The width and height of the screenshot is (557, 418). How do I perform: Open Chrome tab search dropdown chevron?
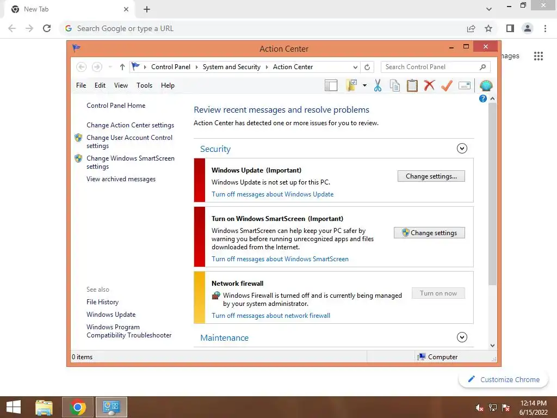pyautogui.click(x=489, y=9)
